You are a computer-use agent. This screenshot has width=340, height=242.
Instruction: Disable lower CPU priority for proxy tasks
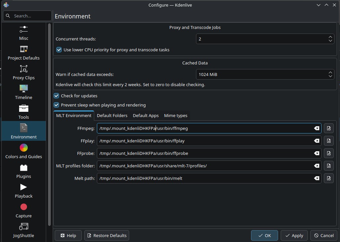[59, 50]
